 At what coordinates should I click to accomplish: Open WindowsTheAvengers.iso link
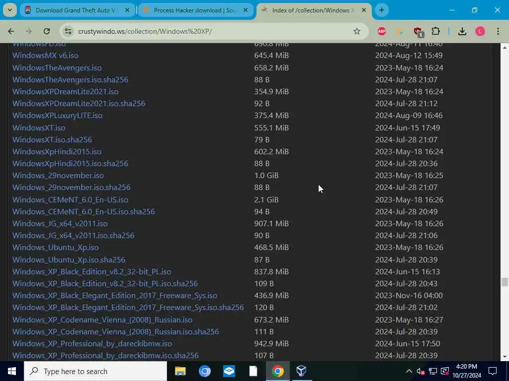57,67
